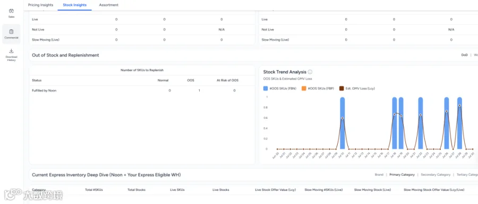Image resolution: width=478 pixels, height=204 pixels.
Task: Group deep dive by Primary Category
Action: point(402,175)
